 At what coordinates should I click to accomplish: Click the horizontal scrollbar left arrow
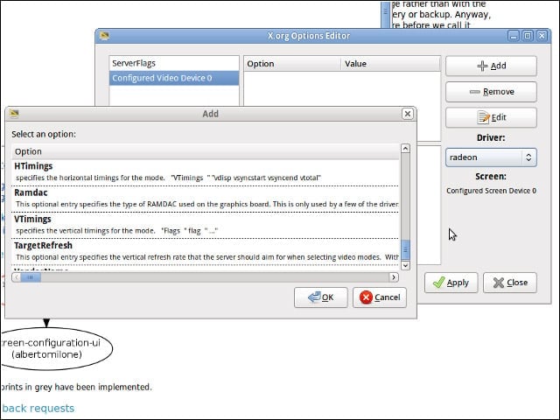click(x=17, y=277)
